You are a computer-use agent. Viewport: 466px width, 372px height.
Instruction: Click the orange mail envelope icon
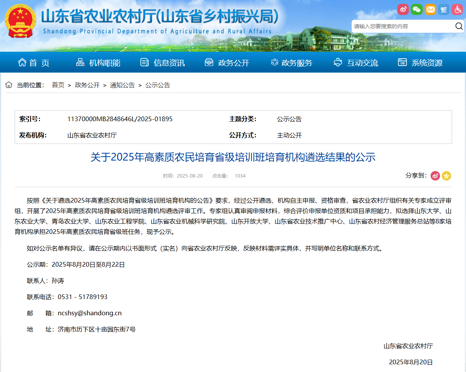tap(430, 9)
